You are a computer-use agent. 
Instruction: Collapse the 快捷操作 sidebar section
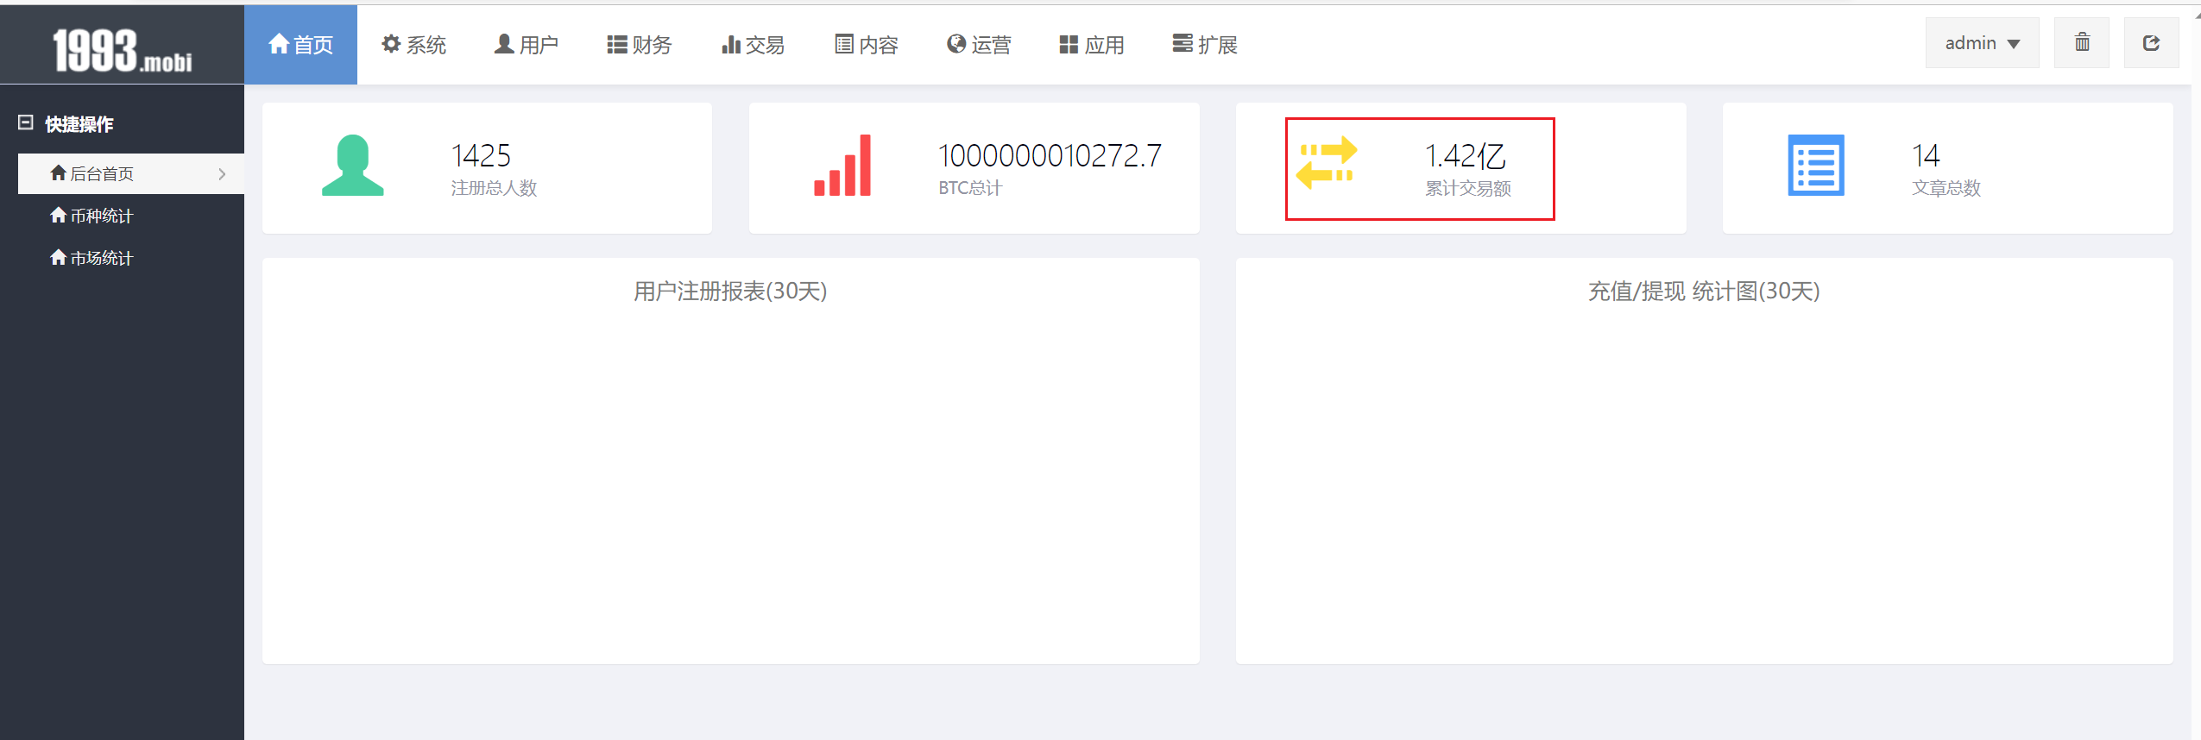(26, 123)
